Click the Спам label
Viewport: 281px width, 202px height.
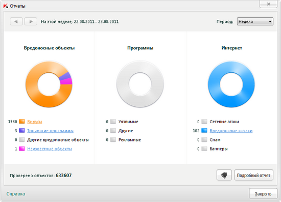pos(215,140)
